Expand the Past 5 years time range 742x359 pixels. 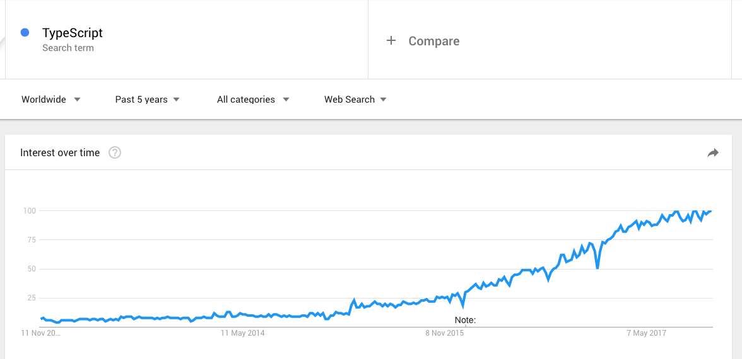click(147, 100)
